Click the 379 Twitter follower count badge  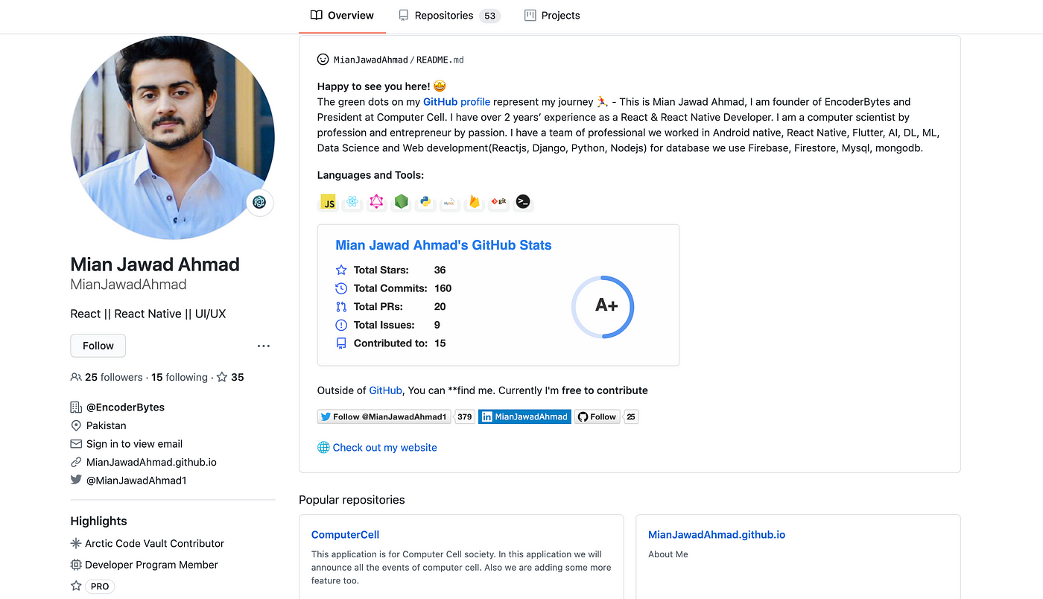[x=465, y=416]
